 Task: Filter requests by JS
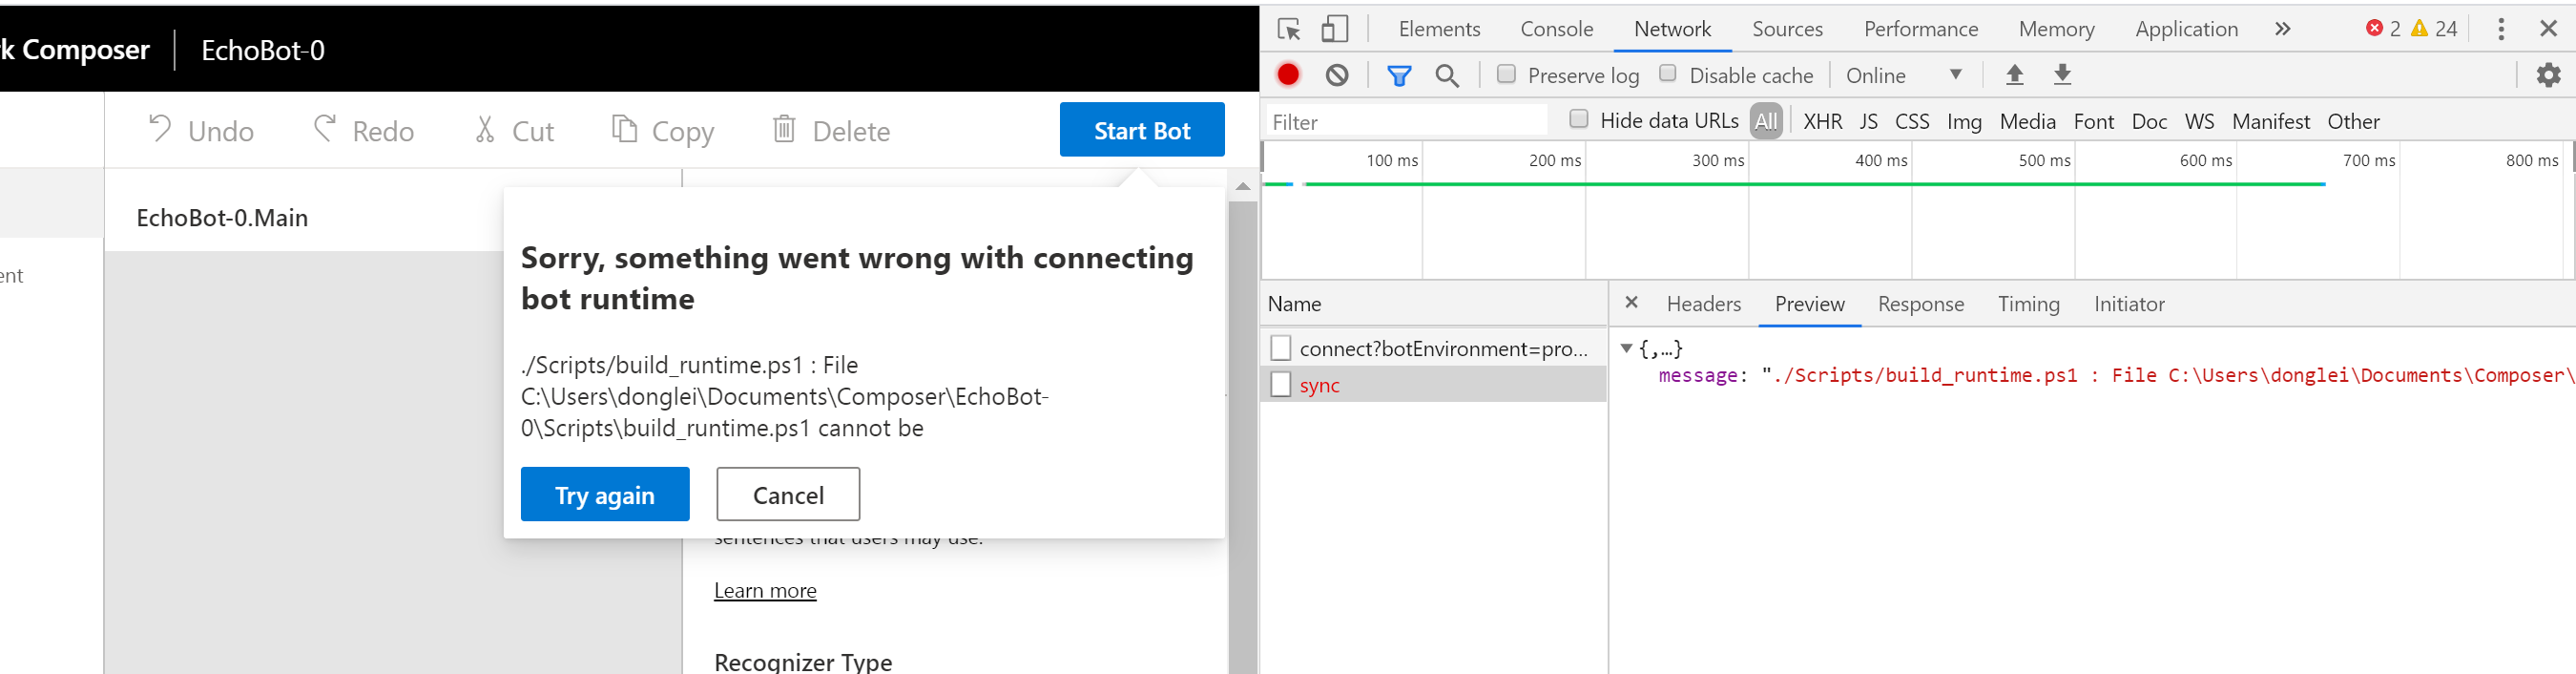1868,121
